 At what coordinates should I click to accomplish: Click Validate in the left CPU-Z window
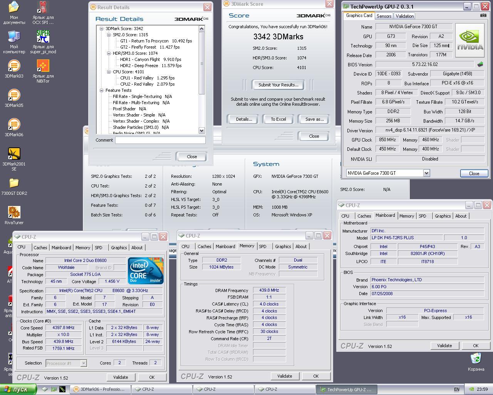click(121, 377)
